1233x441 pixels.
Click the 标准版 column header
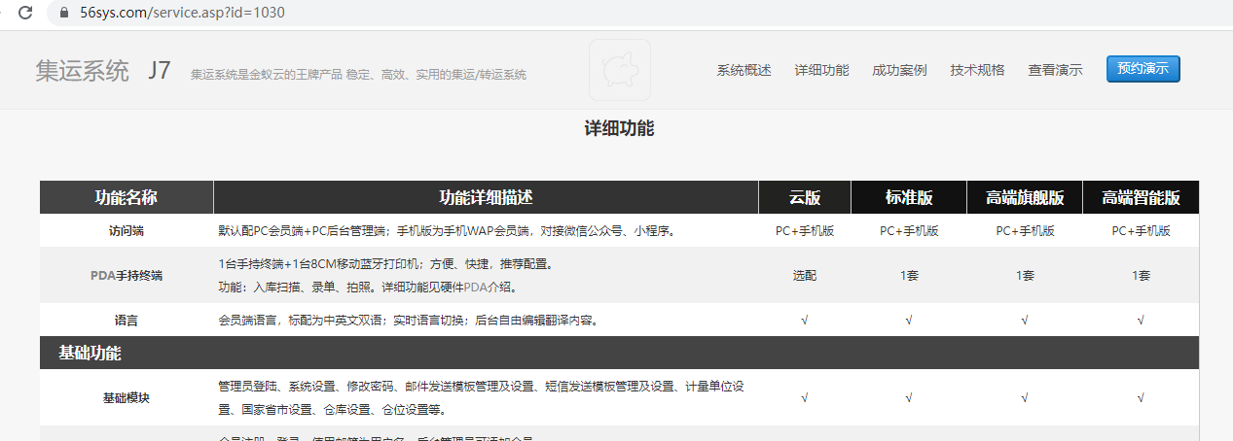point(908,197)
